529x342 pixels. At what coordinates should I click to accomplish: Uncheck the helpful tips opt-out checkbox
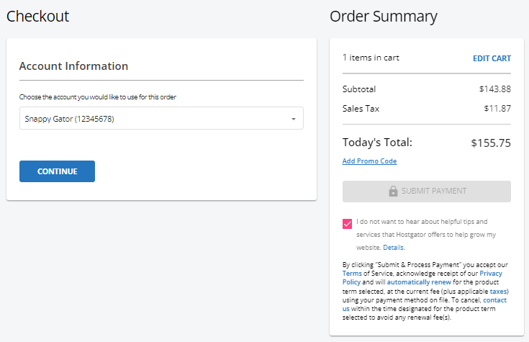coord(348,223)
